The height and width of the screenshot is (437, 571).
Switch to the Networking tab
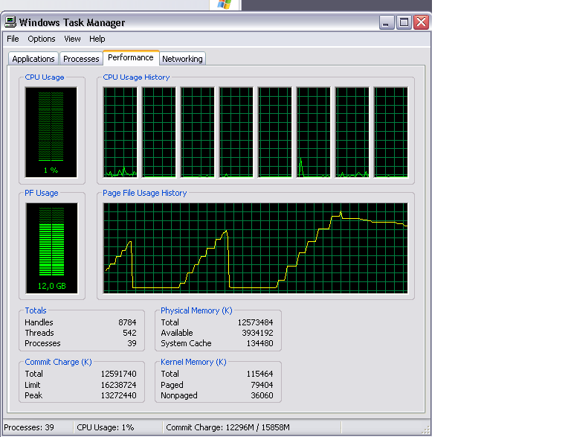coord(182,59)
